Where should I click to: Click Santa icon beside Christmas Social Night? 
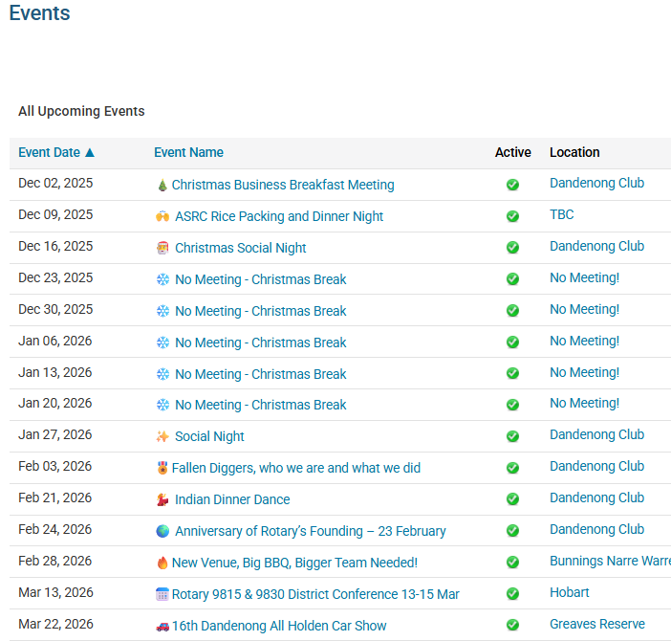(x=162, y=248)
